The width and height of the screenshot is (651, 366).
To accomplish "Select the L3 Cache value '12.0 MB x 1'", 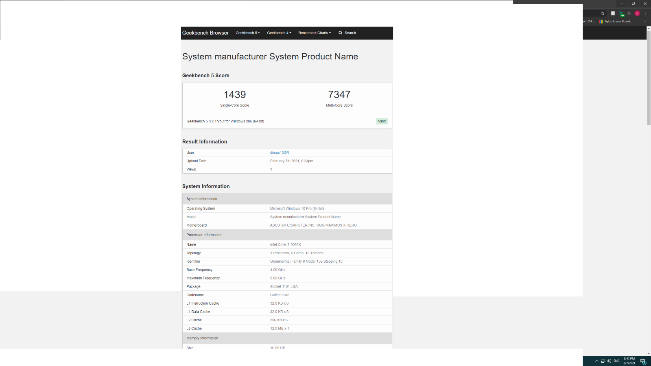I will [280, 329].
